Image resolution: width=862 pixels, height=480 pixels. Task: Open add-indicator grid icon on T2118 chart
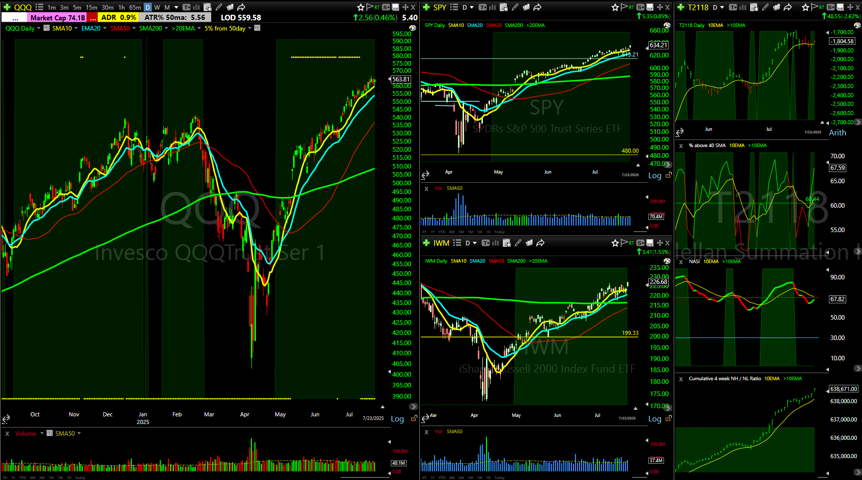754,7
